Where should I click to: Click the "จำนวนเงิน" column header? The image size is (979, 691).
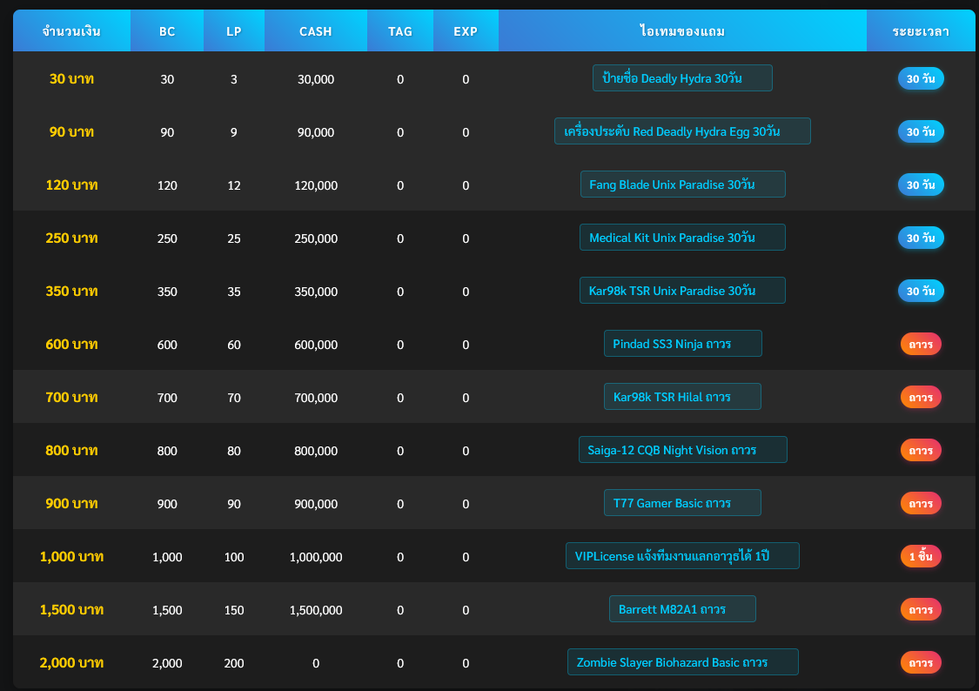tap(70, 30)
